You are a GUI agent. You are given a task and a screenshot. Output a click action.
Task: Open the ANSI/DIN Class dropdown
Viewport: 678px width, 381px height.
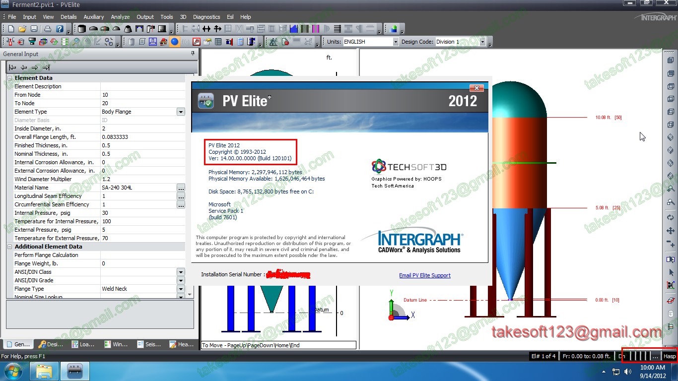coord(181,272)
